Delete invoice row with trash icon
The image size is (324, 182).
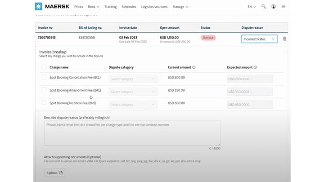(x=284, y=39)
